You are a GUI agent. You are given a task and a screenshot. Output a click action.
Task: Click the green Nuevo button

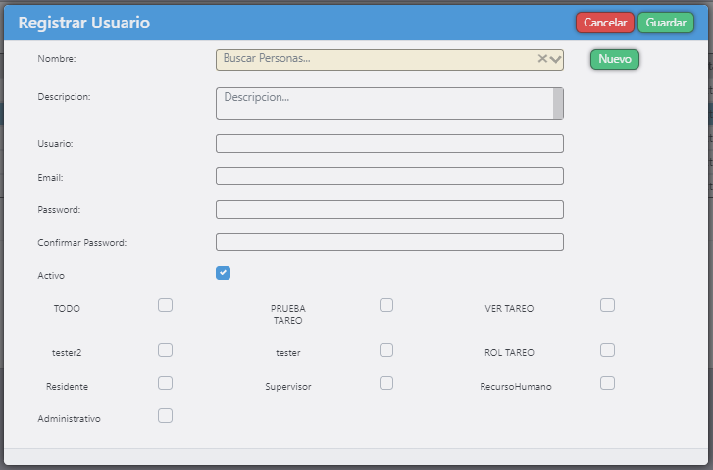coord(614,59)
